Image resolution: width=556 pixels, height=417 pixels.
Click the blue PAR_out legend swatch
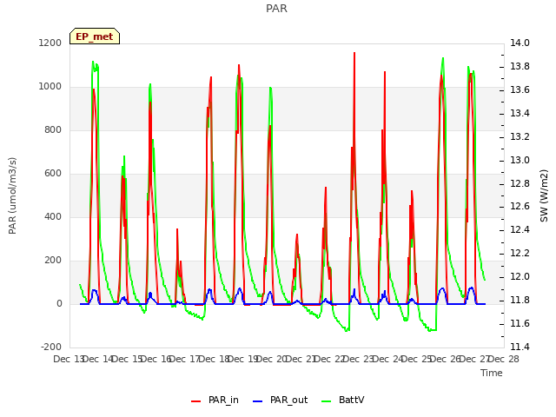tap(257, 401)
